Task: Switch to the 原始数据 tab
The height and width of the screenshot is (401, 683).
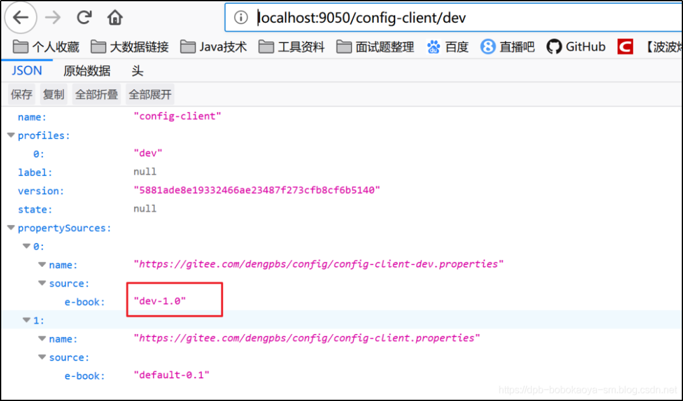Action: (87, 71)
